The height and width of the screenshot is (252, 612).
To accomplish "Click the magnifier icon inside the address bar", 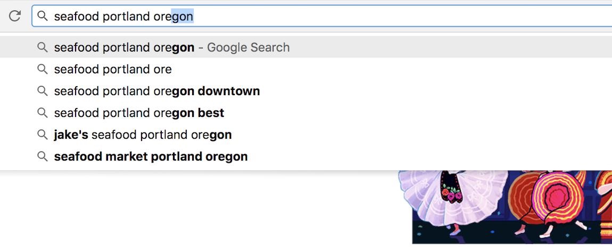I will [43, 16].
